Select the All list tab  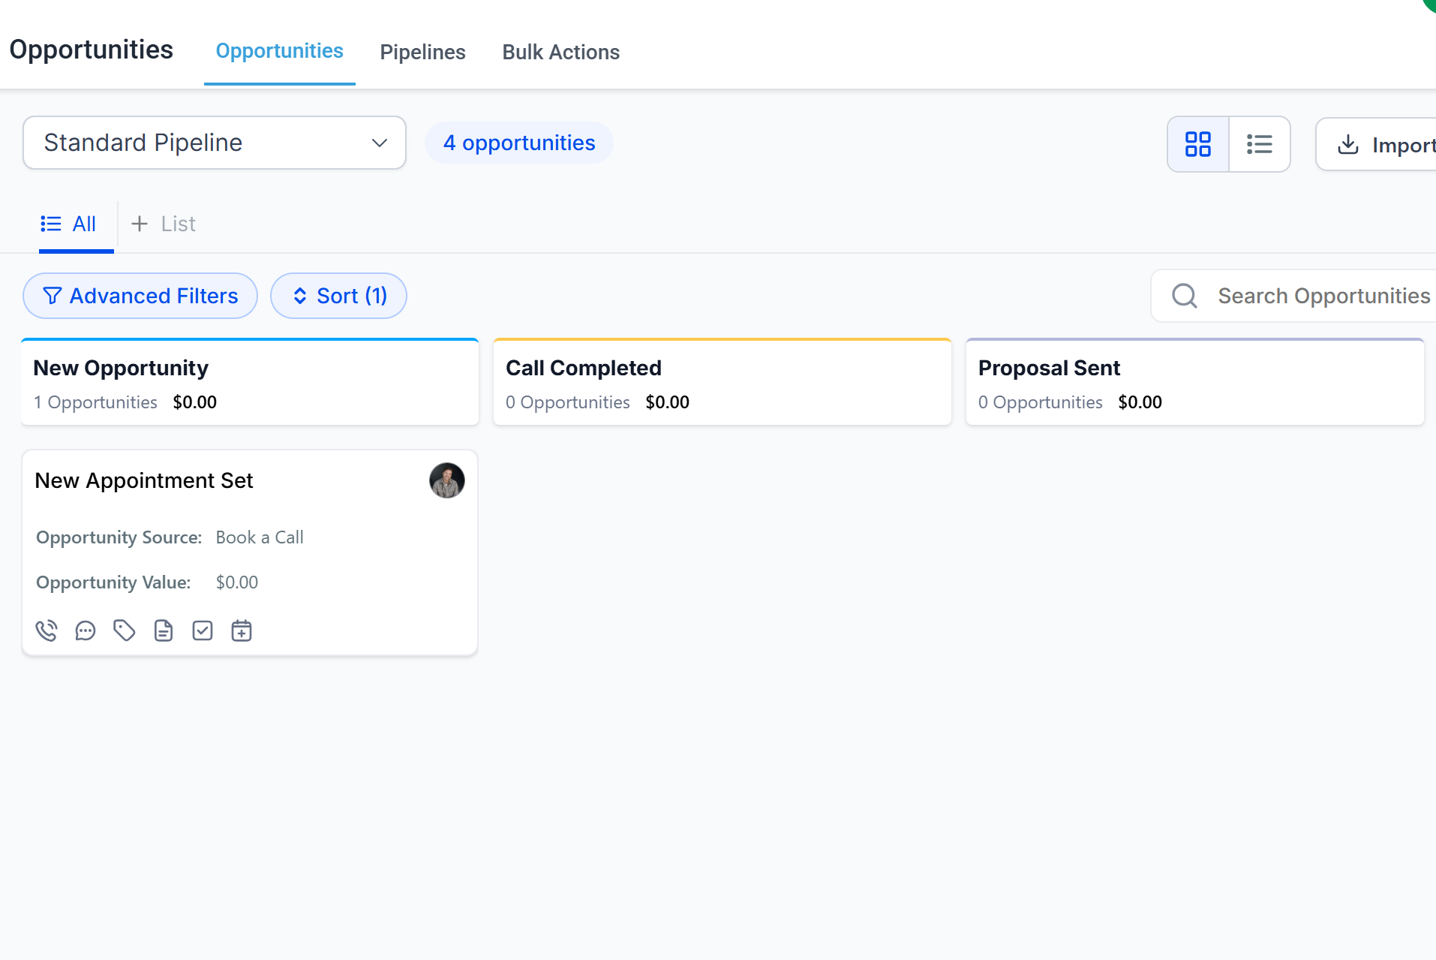click(x=69, y=224)
